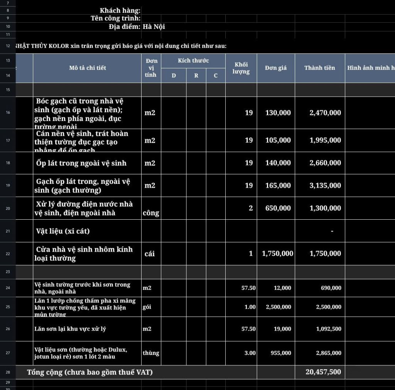Select row header 16

(8, 113)
